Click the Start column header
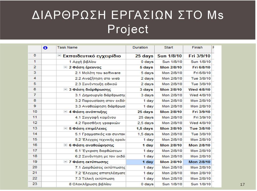The image size is (257, 191). [x=169, y=49]
